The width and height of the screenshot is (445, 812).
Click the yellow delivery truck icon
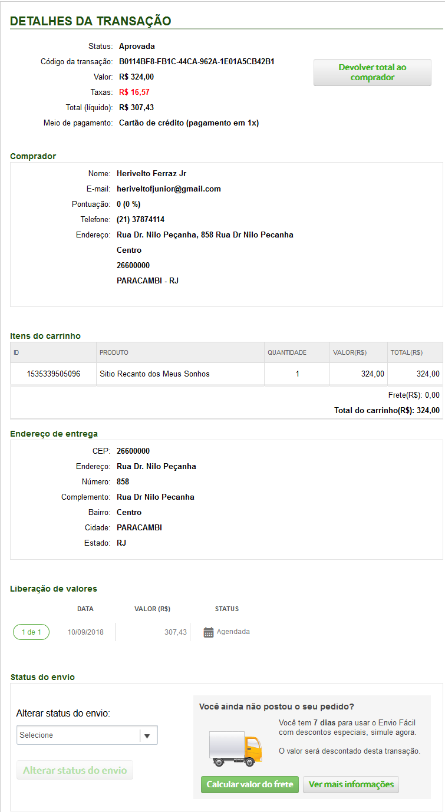[x=236, y=748]
